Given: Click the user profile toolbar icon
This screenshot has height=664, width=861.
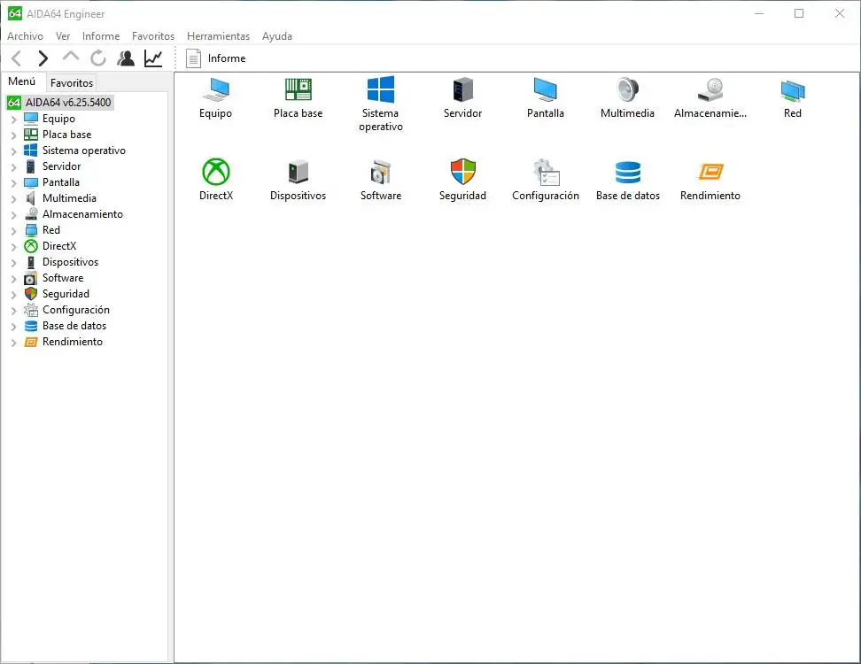Looking at the screenshot, I should [x=126, y=58].
